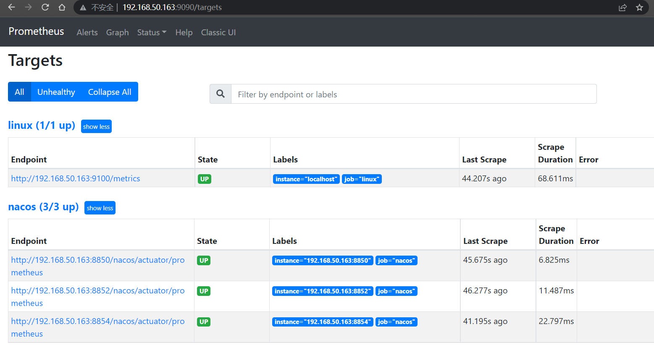
Task: Select the All targets filter
Action: [x=19, y=92]
